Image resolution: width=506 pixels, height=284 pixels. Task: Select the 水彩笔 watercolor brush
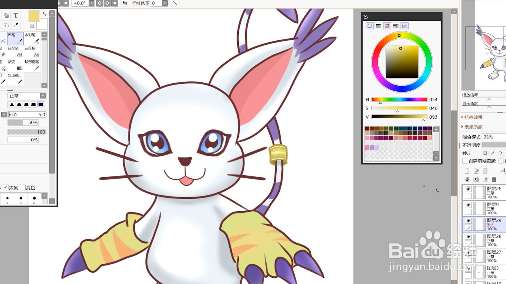[x=32, y=38]
